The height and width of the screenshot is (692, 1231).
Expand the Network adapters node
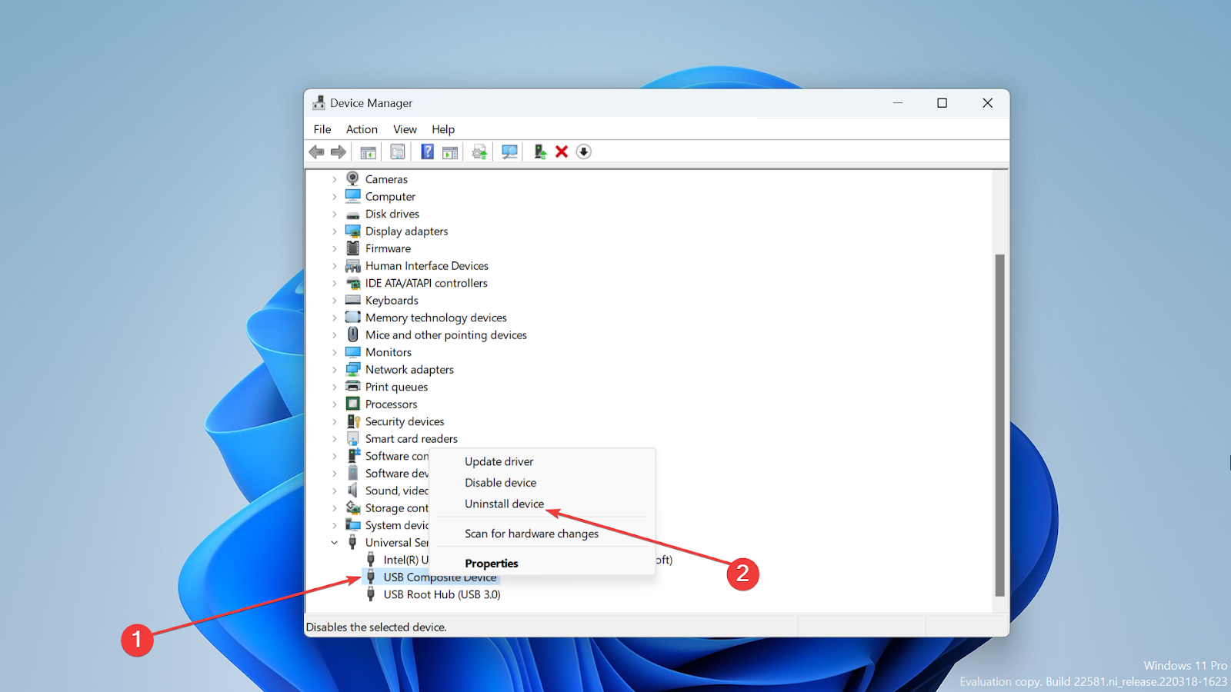click(335, 370)
